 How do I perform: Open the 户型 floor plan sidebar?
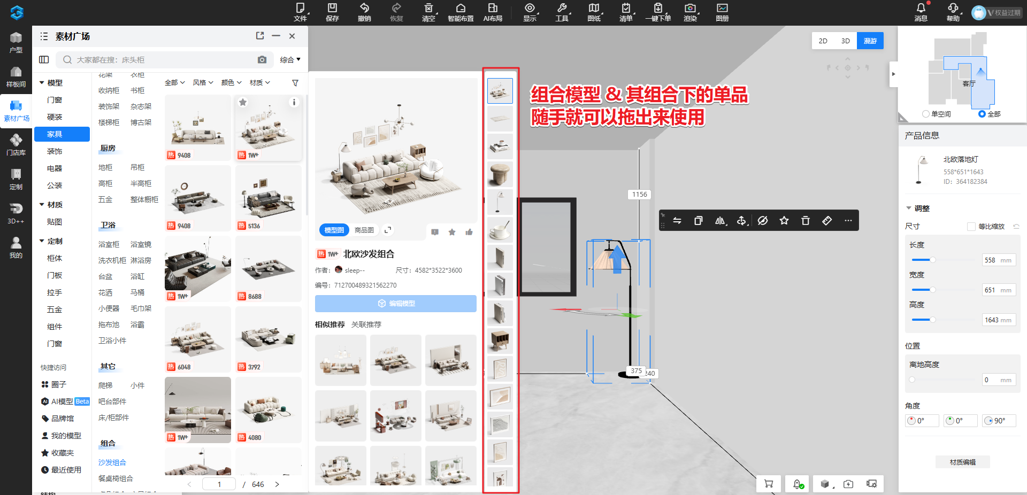coord(16,43)
